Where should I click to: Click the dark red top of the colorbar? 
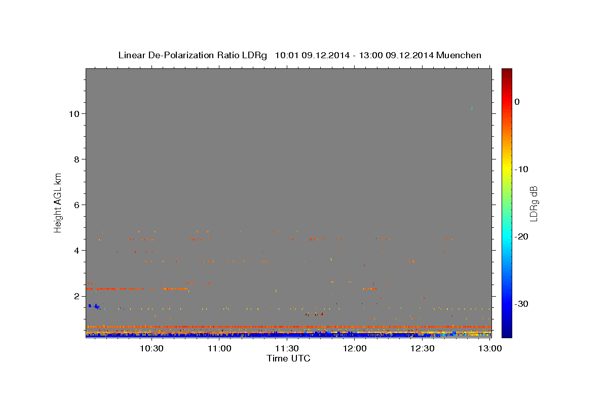coord(507,73)
